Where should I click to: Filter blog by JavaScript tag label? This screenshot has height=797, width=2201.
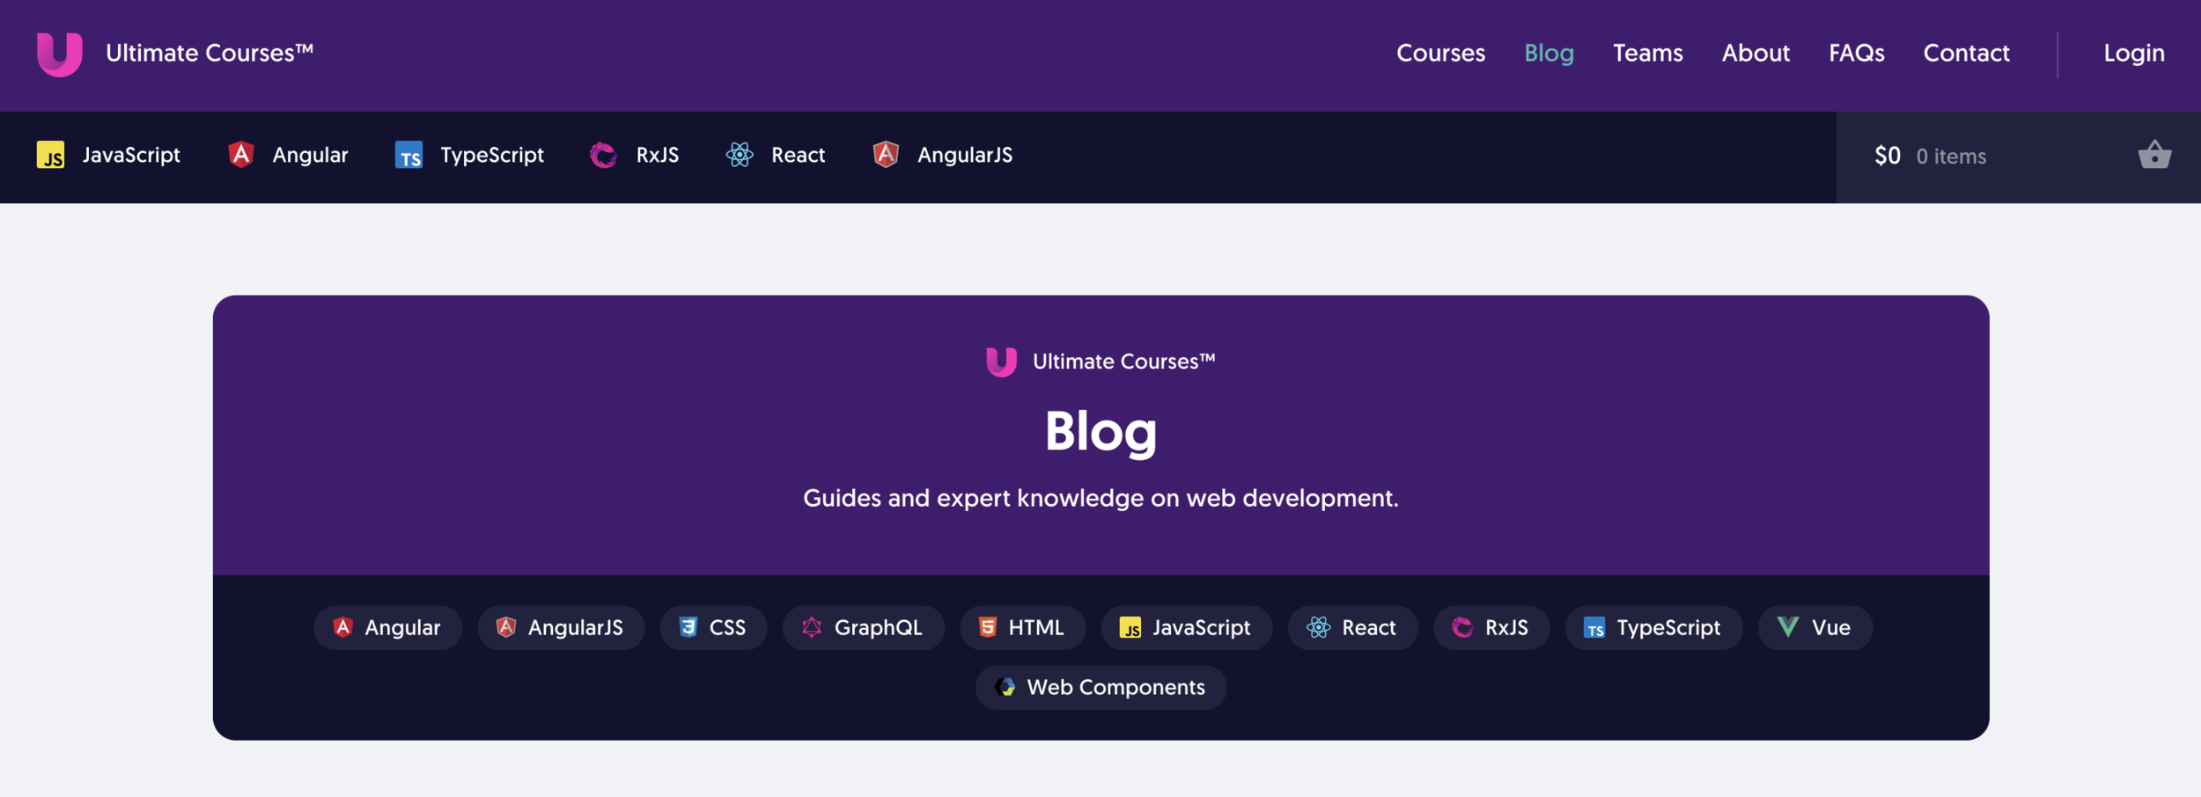1201,627
